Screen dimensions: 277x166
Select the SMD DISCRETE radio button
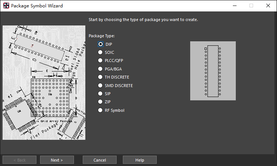pos(100,86)
